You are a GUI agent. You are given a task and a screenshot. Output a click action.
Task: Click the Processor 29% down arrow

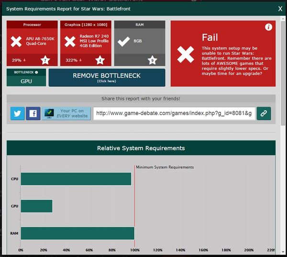(x=24, y=60)
